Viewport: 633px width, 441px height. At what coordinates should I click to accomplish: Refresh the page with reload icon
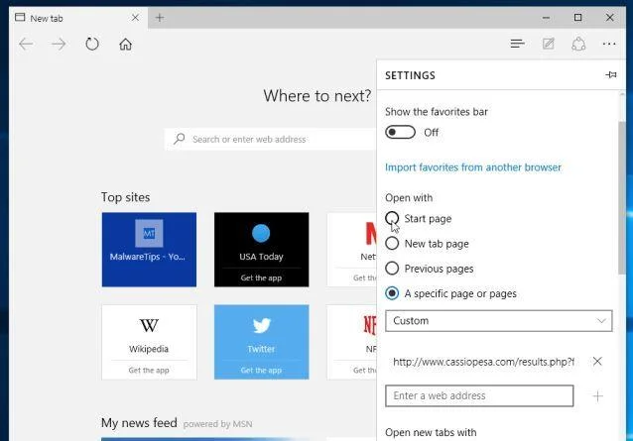coord(92,44)
